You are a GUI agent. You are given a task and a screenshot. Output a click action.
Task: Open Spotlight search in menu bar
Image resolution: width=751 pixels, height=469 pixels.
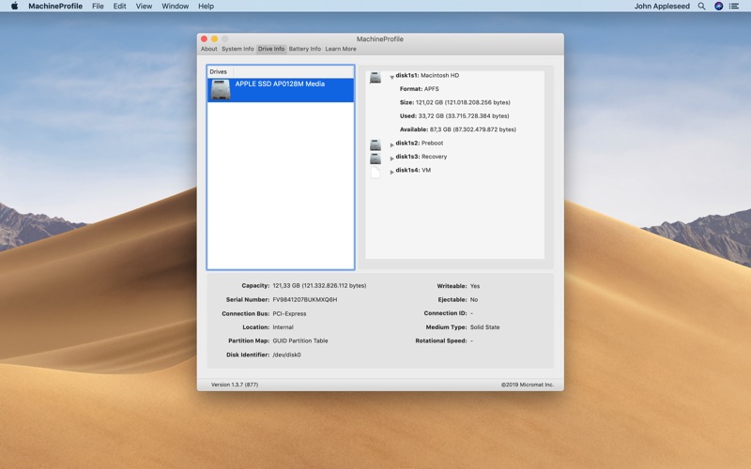pyautogui.click(x=701, y=7)
